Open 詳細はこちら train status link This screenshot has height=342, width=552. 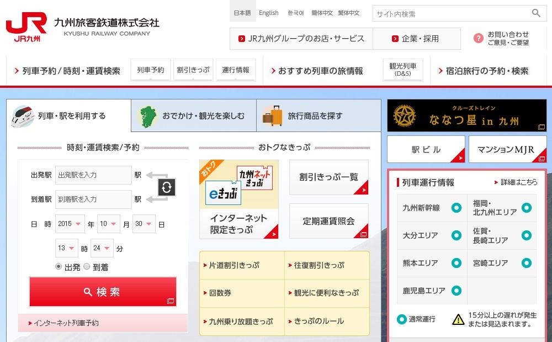(x=516, y=182)
